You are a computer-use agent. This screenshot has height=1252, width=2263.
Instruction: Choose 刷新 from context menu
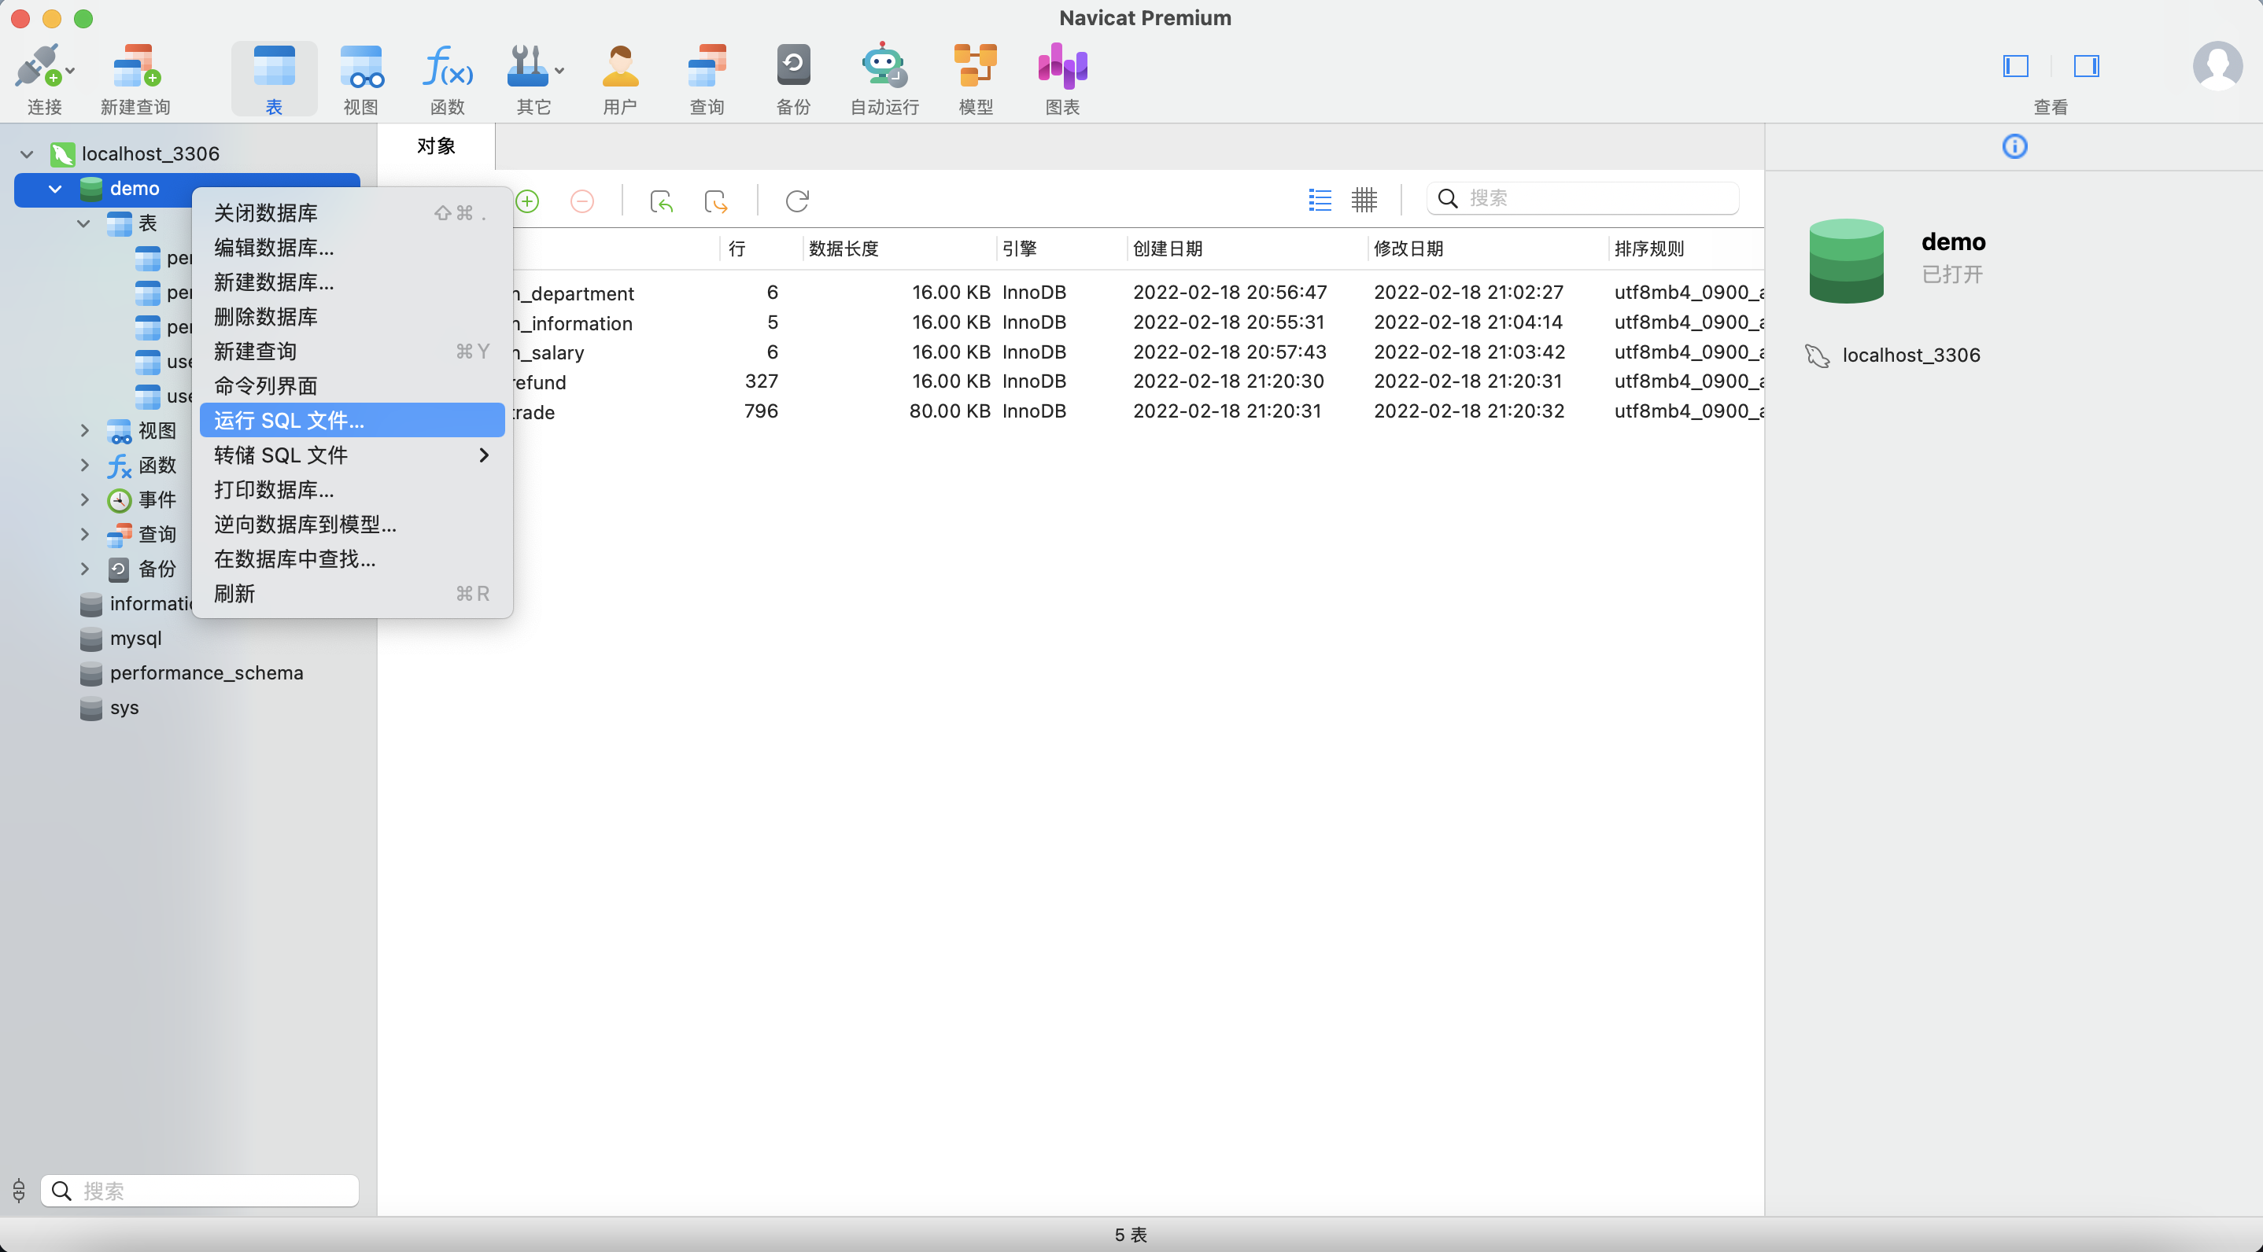tap(353, 594)
